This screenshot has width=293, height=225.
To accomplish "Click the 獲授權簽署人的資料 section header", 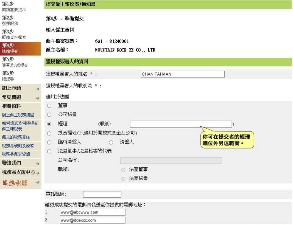I will (x=168, y=62).
